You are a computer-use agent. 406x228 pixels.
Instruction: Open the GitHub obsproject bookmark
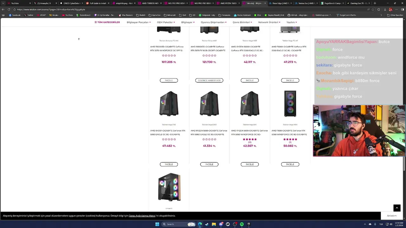click(x=298, y=15)
